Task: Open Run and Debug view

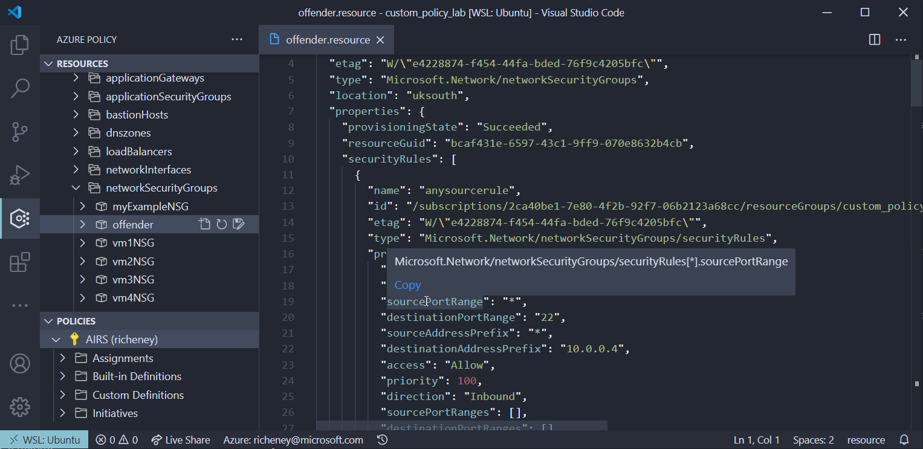Action: (x=20, y=175)
